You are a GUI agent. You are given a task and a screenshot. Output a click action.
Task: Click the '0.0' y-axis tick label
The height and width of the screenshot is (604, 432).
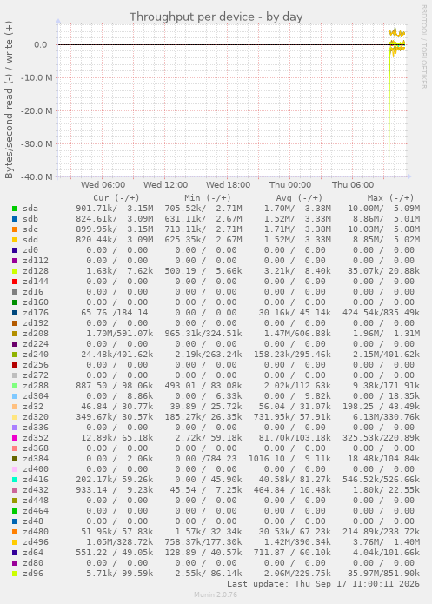point(41,45)
